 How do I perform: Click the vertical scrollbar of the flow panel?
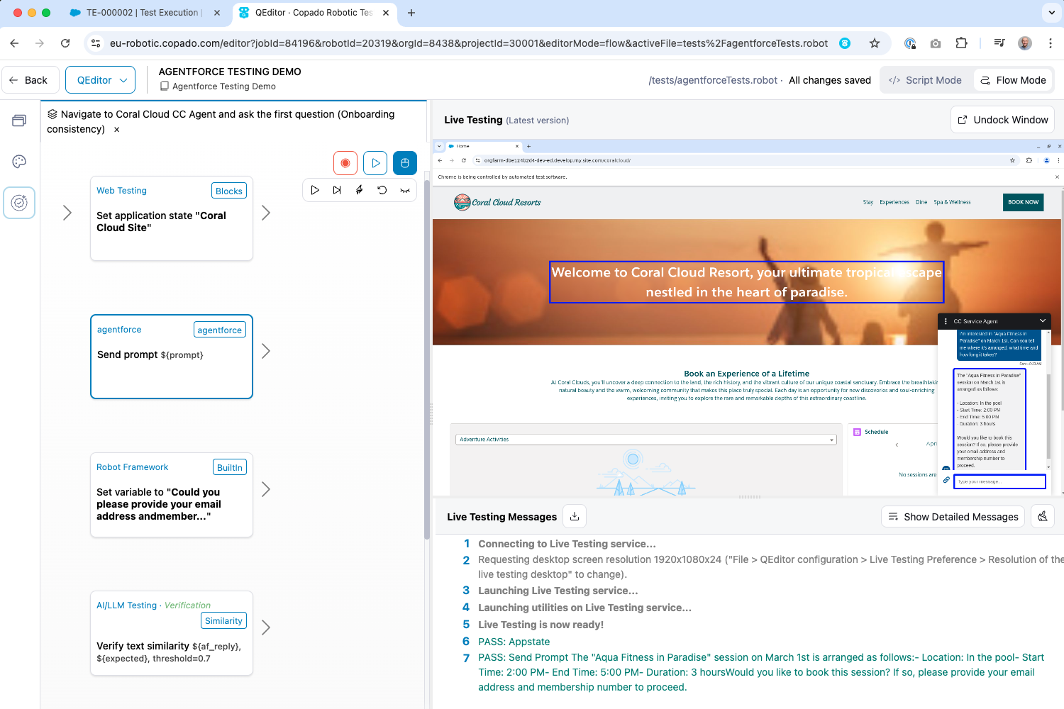[427, 354]
